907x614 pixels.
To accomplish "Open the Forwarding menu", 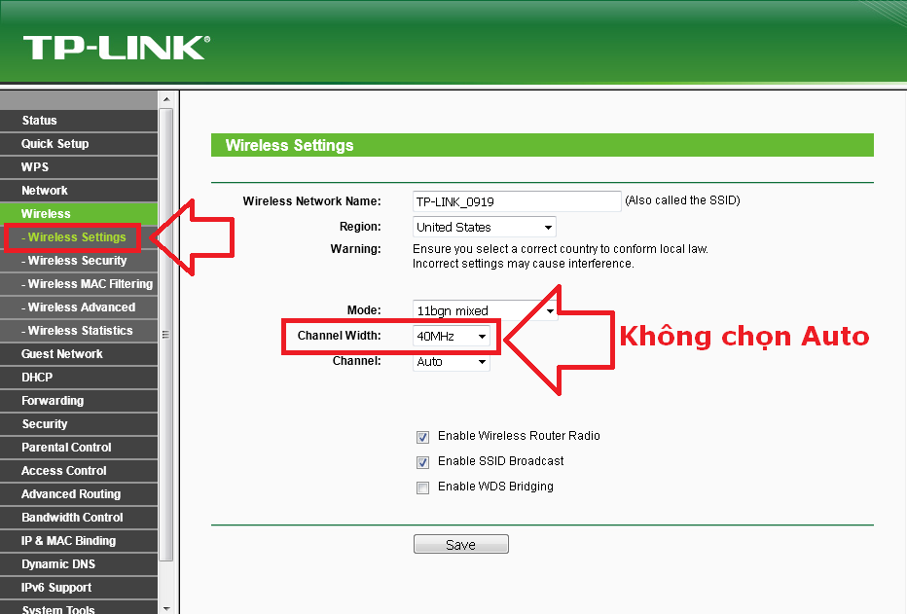I will pyautogui.click(x=79, y=401).
